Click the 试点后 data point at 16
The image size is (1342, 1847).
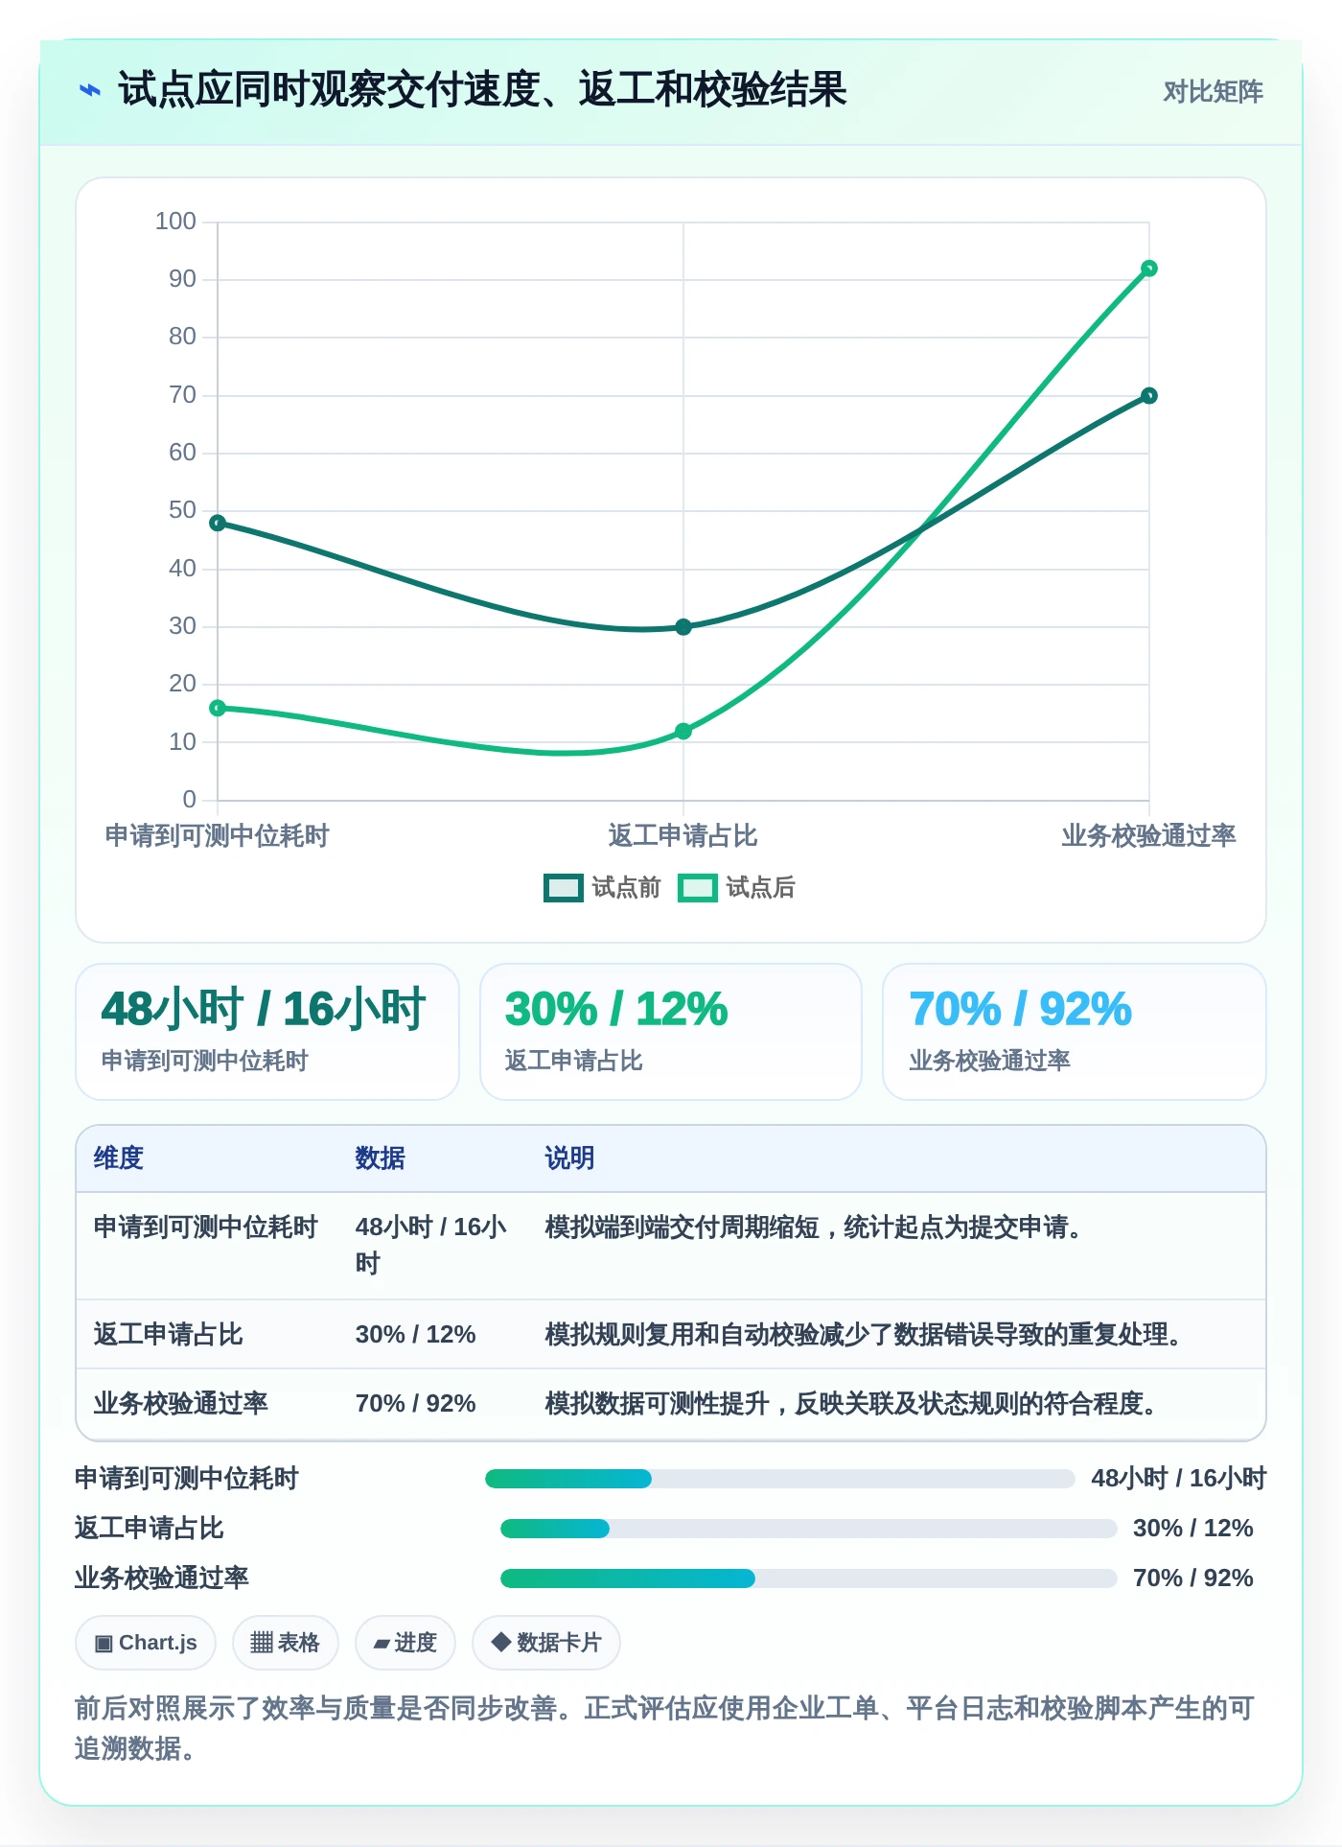[218, 708]
